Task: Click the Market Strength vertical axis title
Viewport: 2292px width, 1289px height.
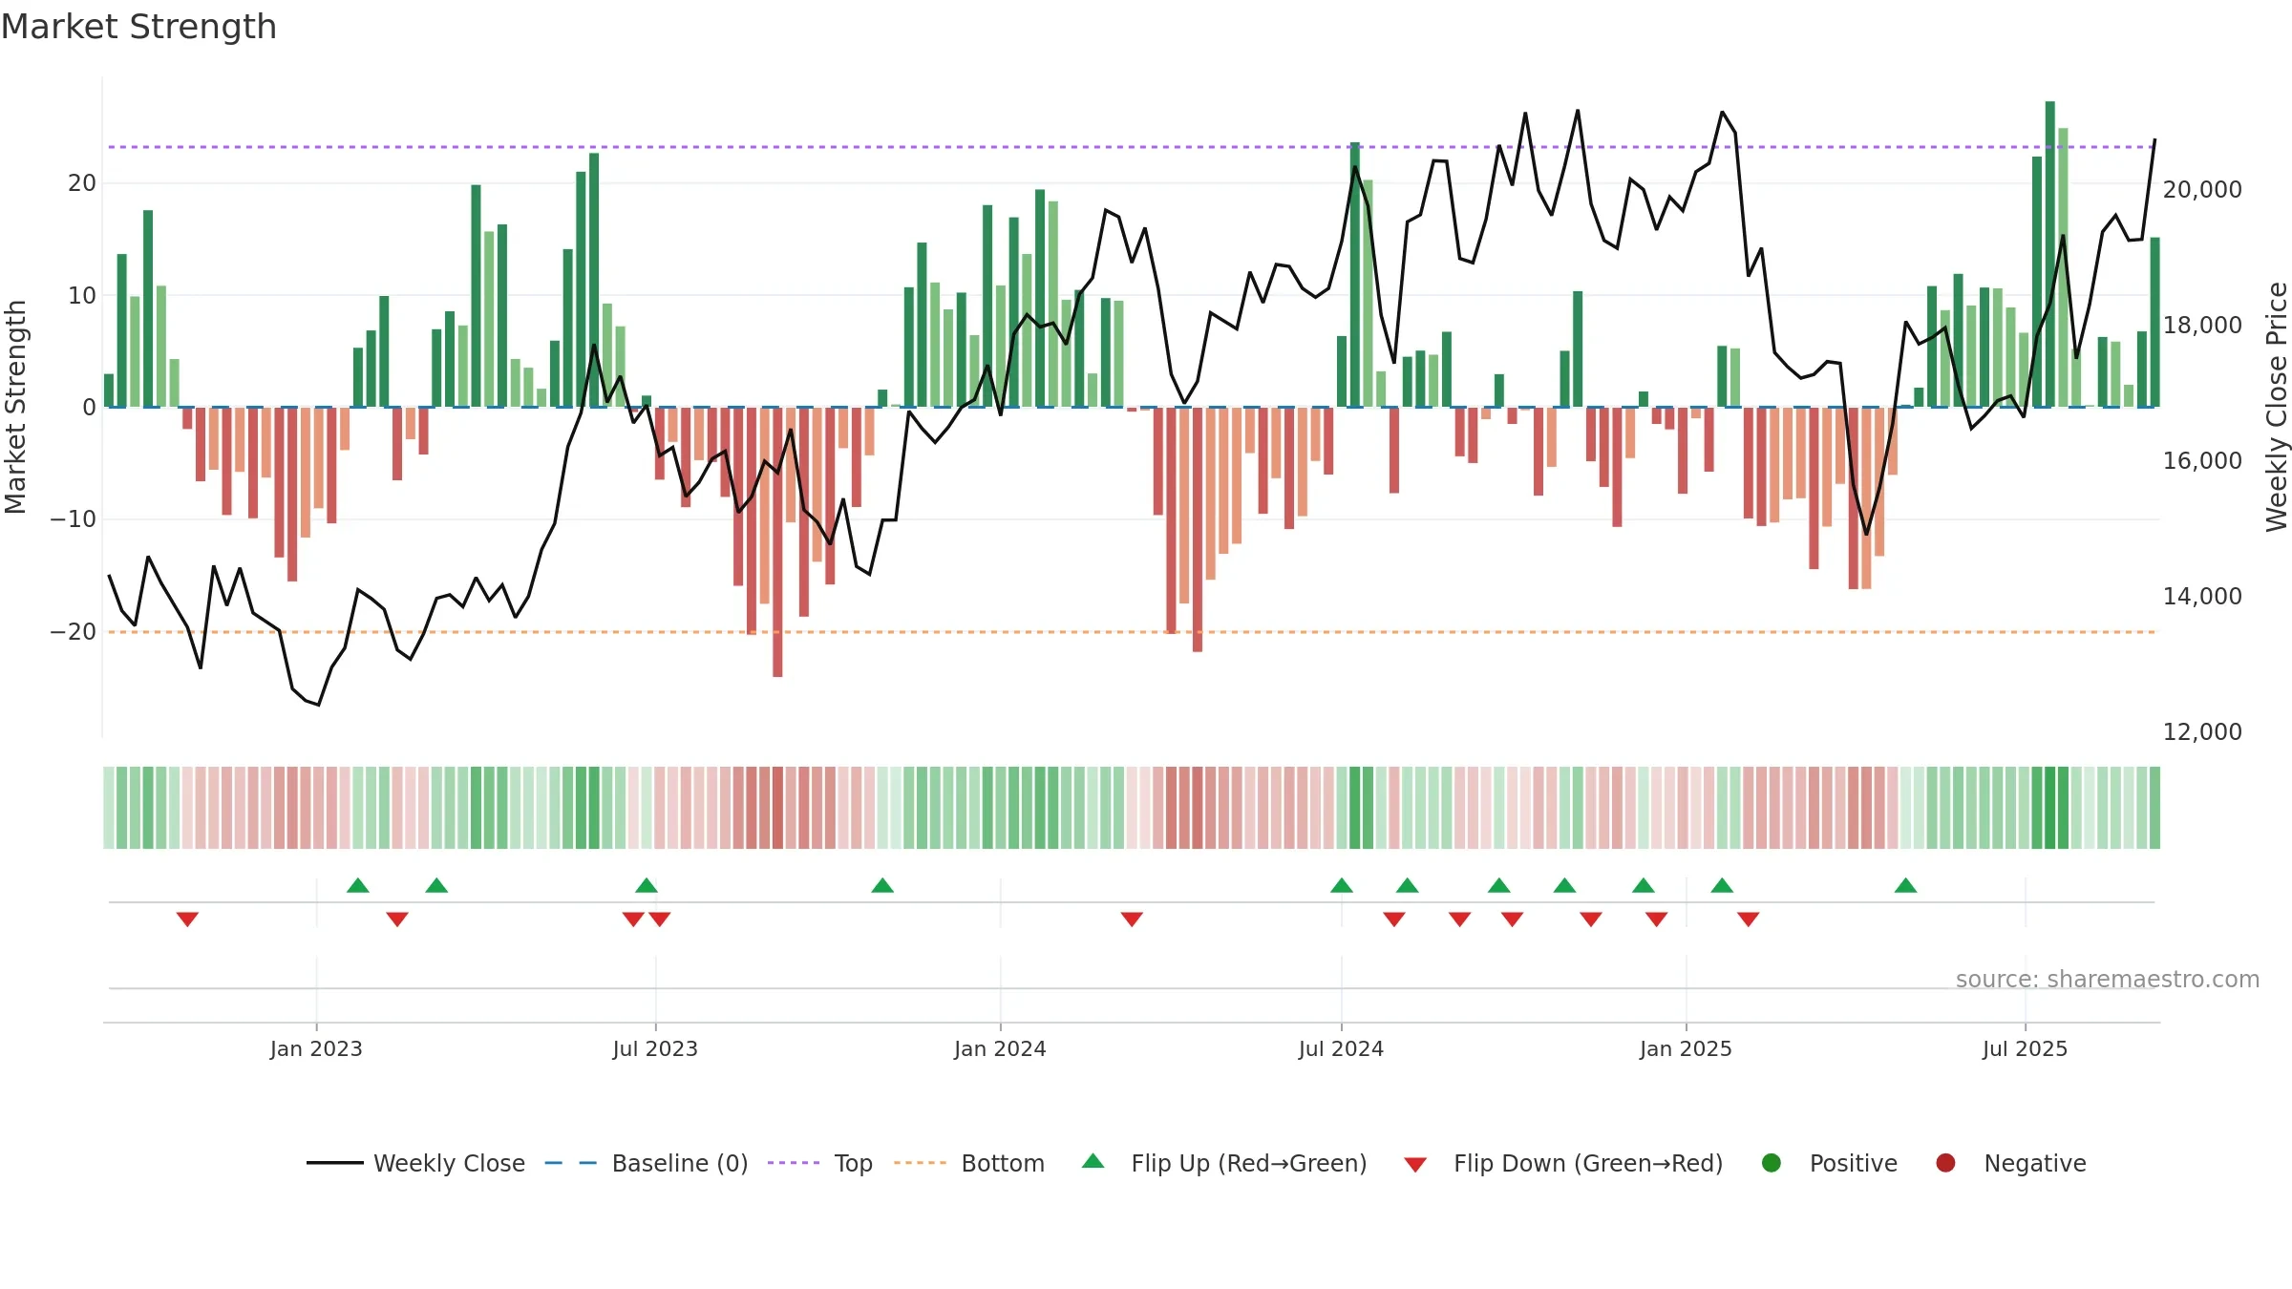Action: pos(15,407)
